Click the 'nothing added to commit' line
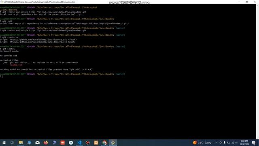The width and height of the screenshot is (259, 146). coord(46,69)
